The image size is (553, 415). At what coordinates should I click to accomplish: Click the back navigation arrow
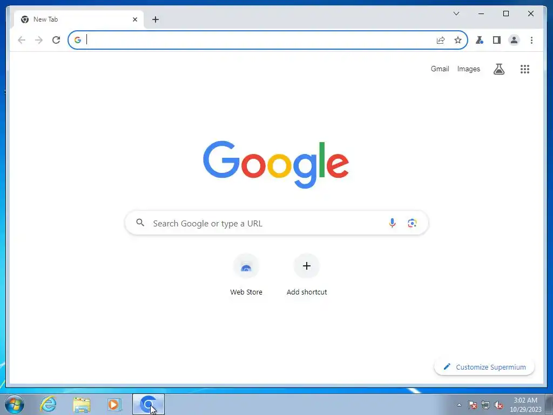(22, 40)
